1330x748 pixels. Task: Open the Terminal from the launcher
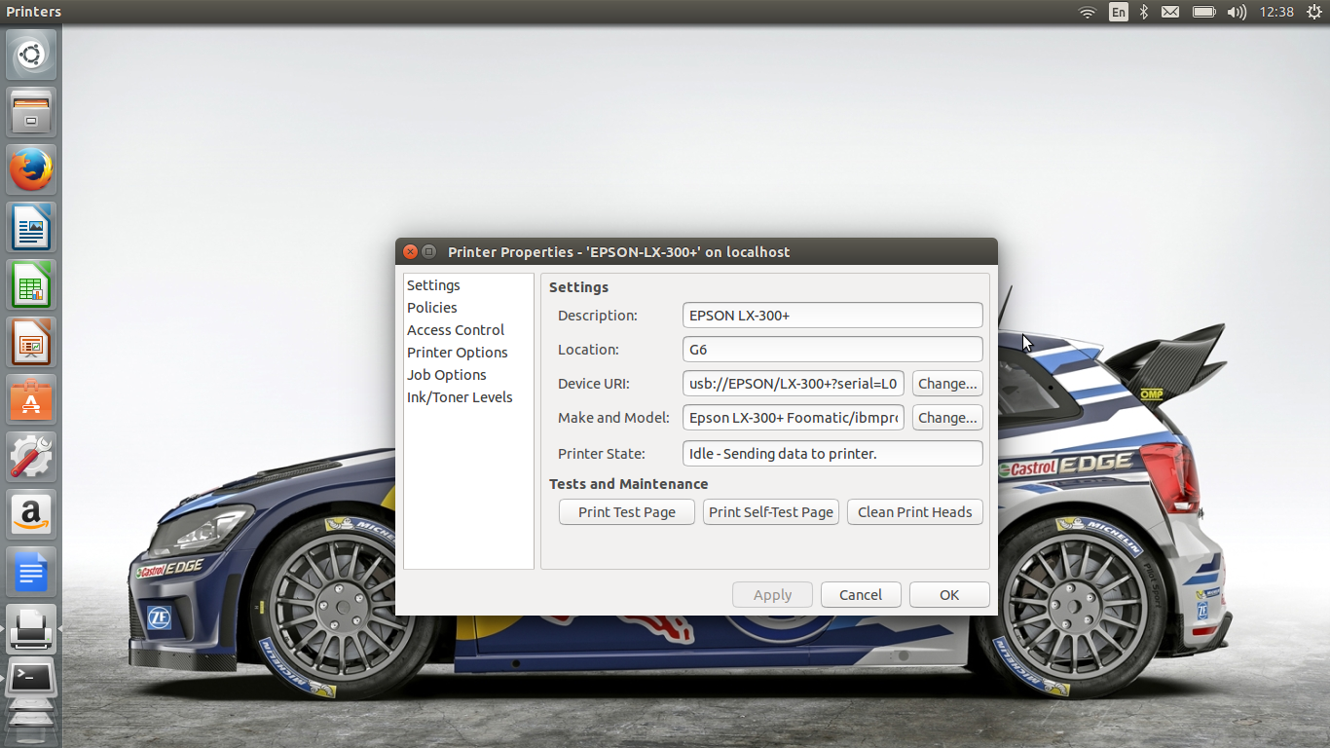point(31,678)
